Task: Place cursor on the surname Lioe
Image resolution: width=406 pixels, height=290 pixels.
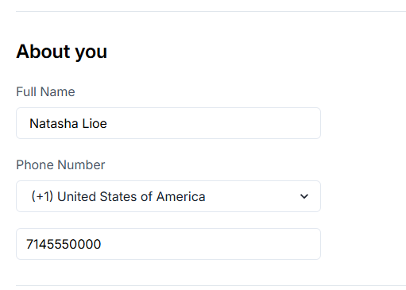Action: (95, 123)
